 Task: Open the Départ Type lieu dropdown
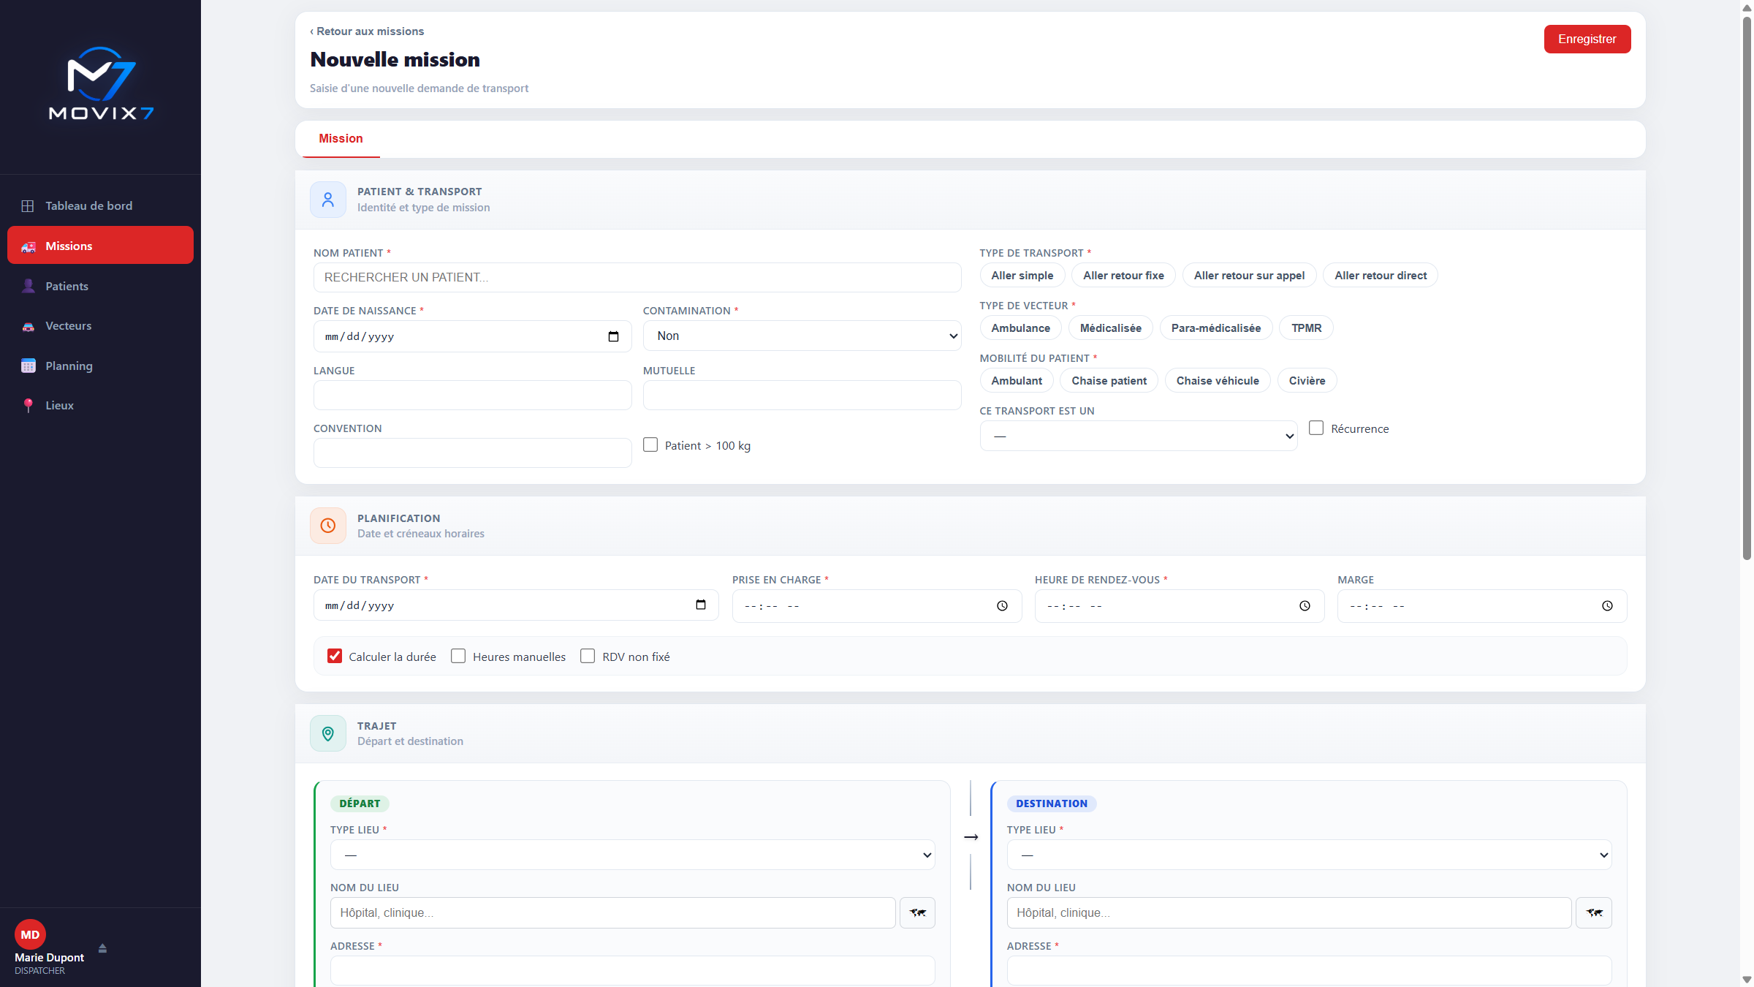633,855
